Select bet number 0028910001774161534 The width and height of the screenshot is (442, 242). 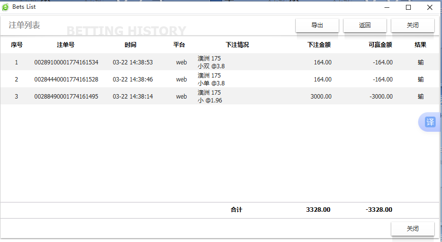click(x=66, y=62)
